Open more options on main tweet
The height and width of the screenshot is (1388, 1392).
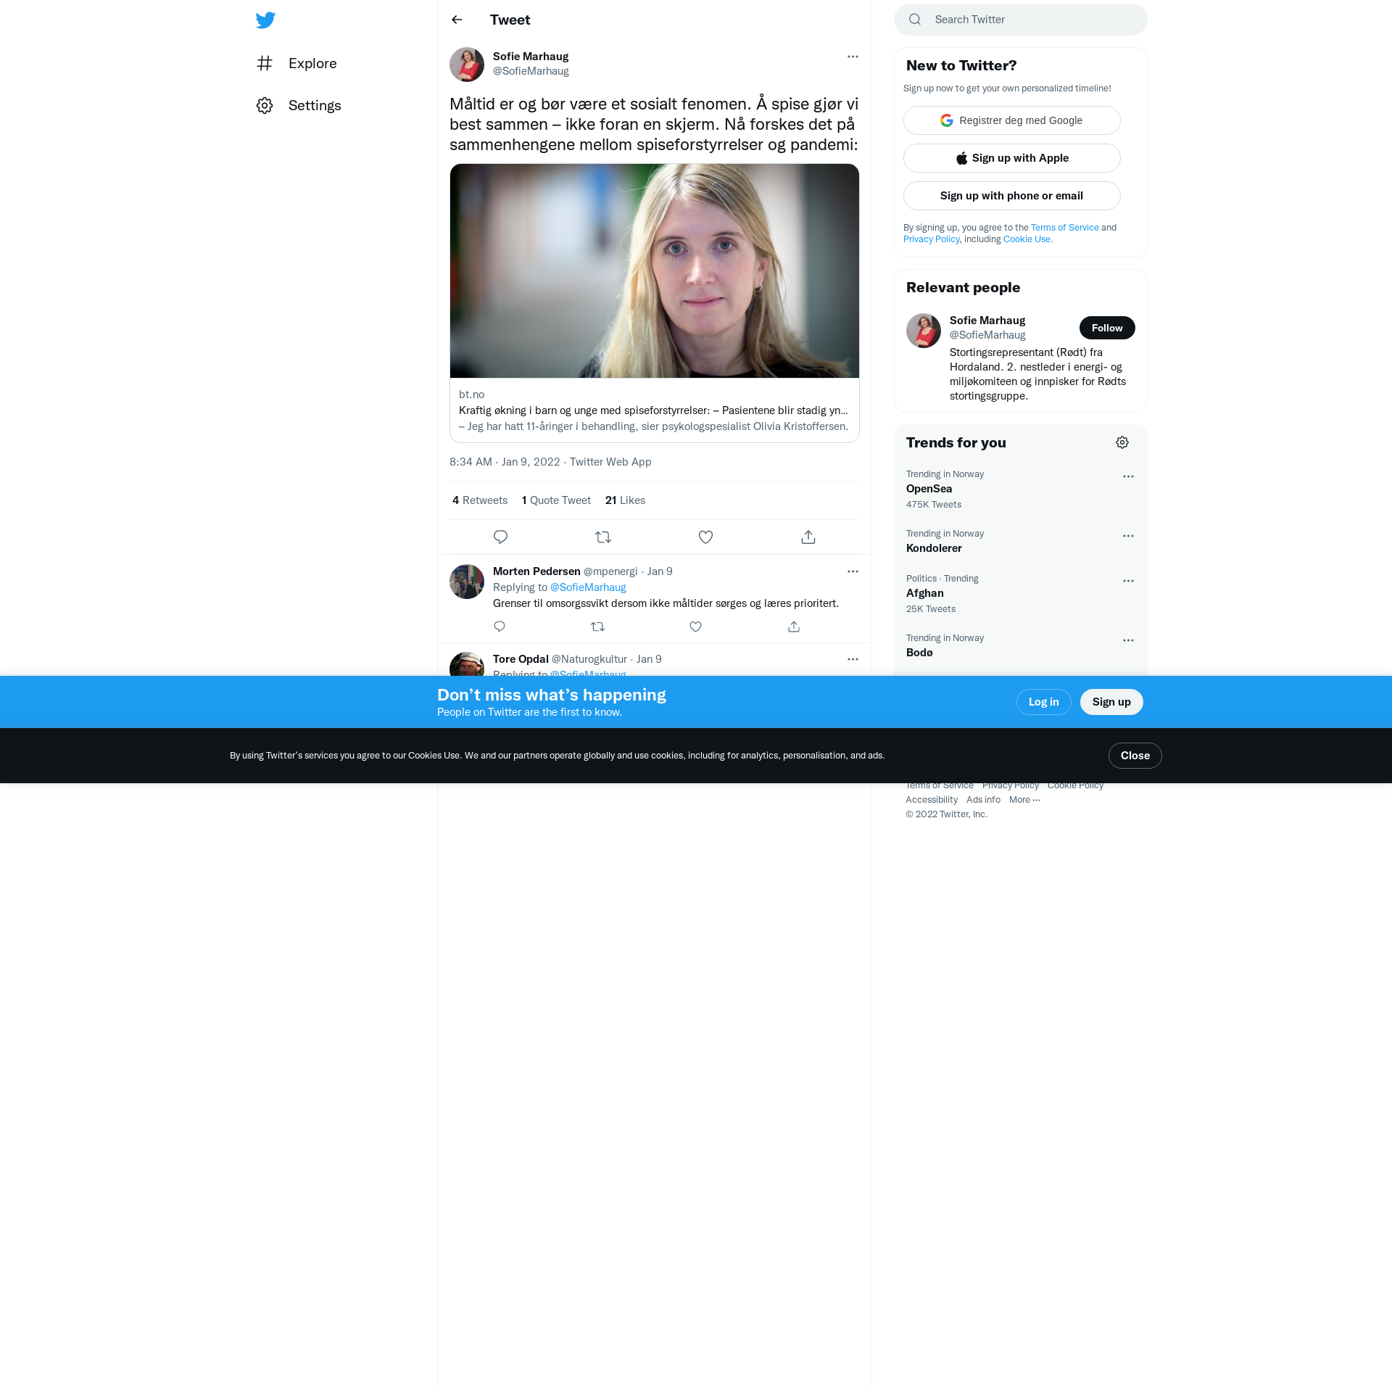tap(853, 57)
